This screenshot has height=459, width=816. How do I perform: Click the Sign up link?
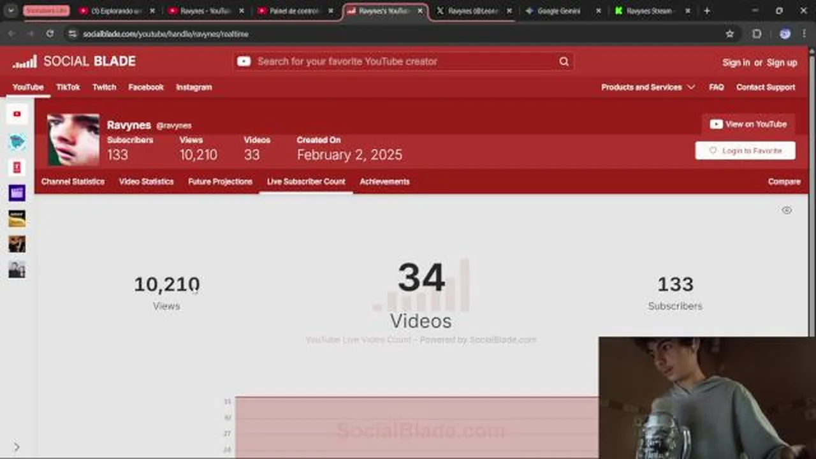point(782,62)
